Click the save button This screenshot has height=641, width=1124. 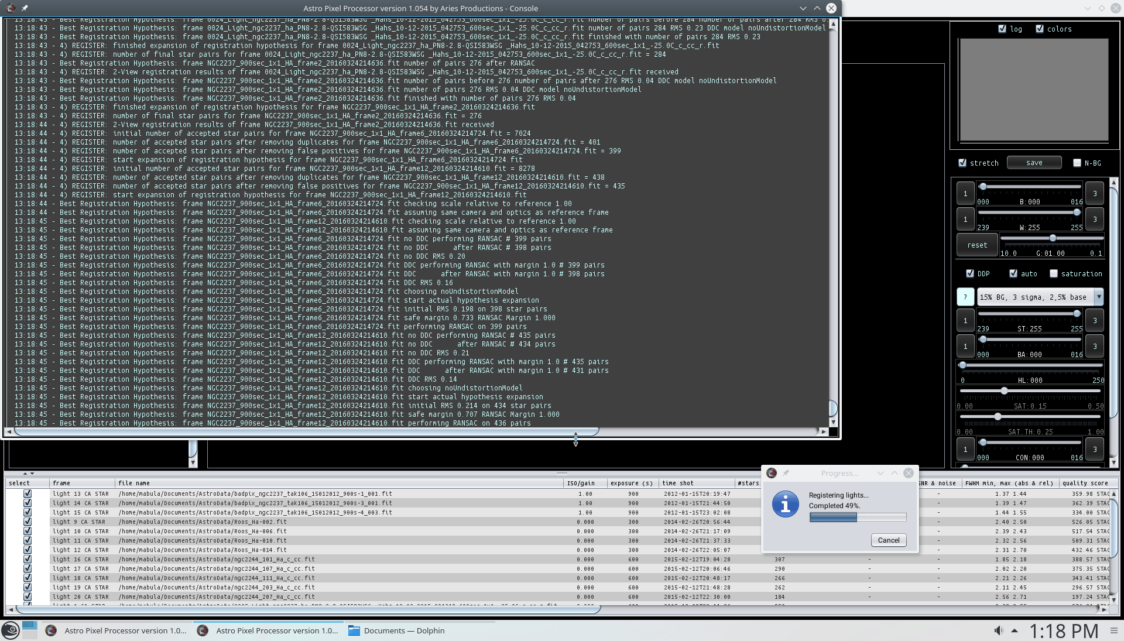click(x=1034, y=163)
